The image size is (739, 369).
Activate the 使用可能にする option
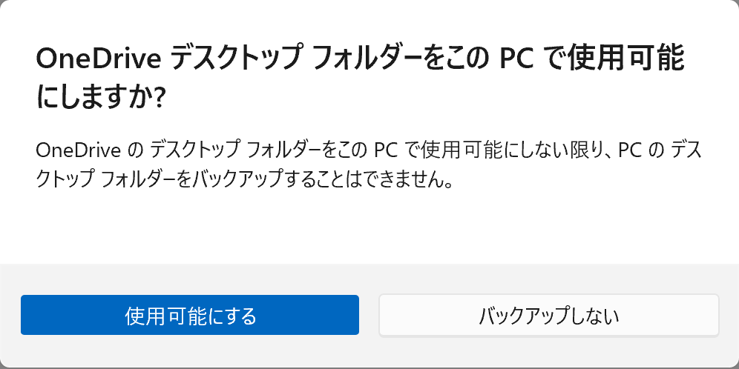(x=190, y=315)
